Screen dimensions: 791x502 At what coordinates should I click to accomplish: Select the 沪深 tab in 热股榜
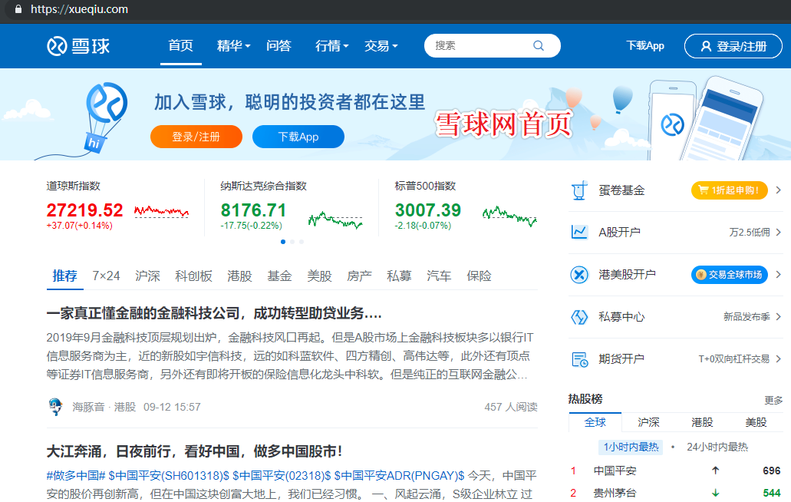649,422
